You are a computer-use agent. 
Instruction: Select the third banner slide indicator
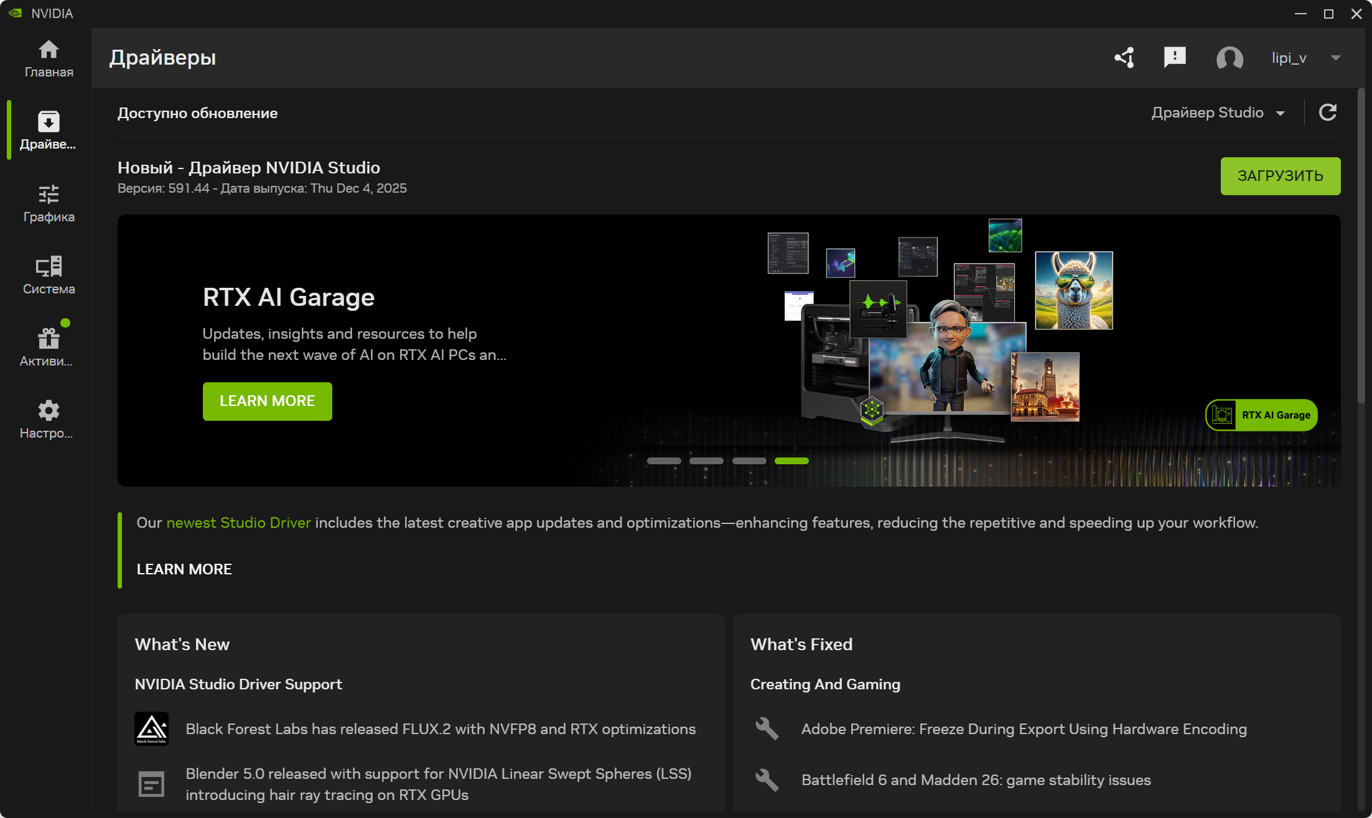tap(749, 461)
